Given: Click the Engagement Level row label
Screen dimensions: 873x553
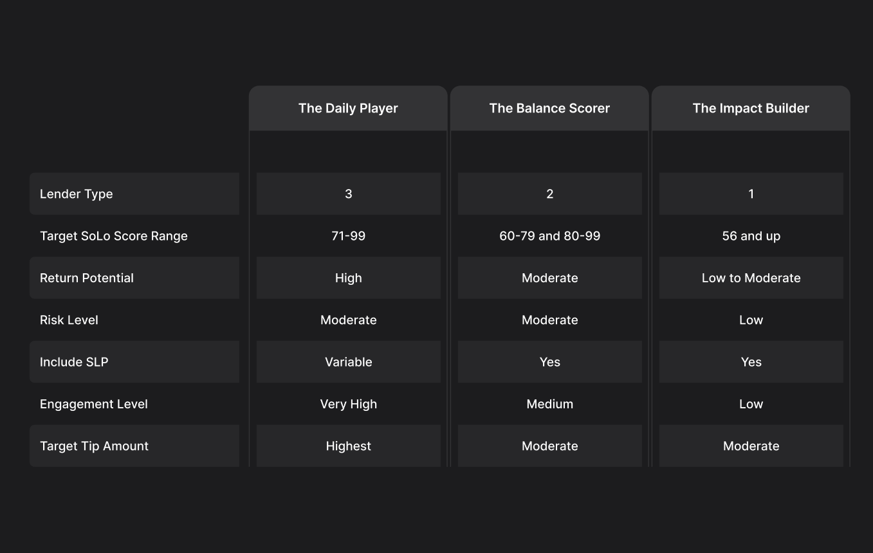Looking at the screenshot, I should click(94, 404).
